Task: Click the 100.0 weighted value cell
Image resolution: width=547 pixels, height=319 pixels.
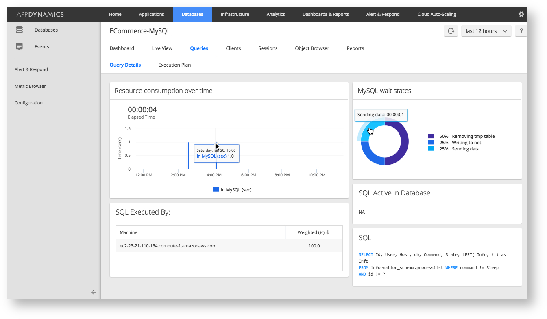Action: [x=314, y=246]
